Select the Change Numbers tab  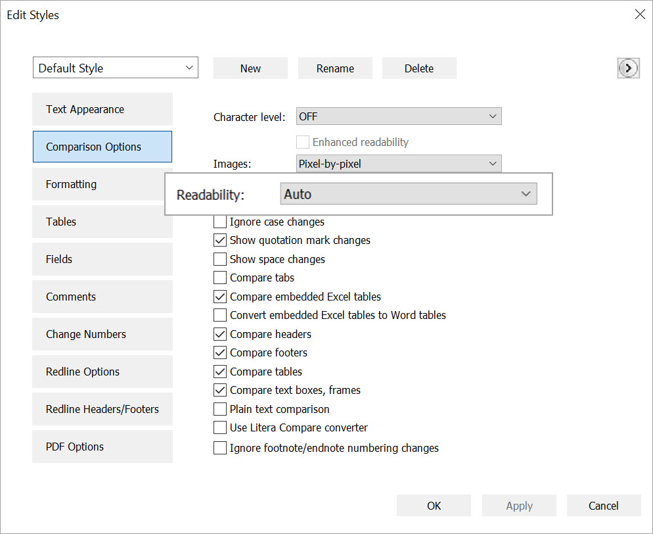coord(102,334)
